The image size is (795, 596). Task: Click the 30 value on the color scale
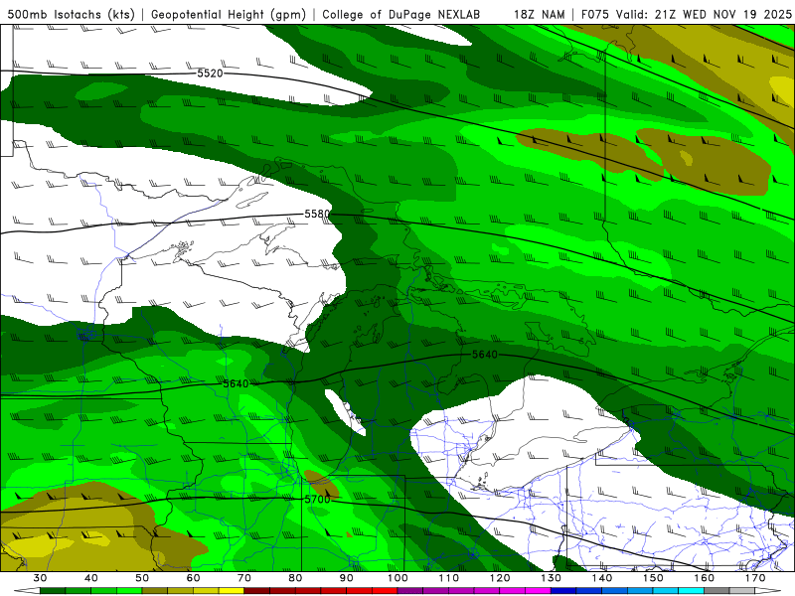click(40, 578)
